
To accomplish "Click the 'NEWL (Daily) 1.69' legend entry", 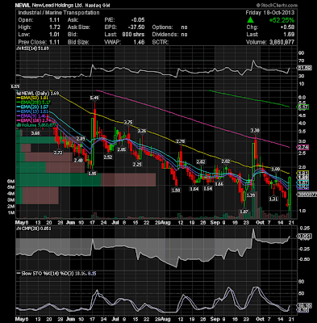I will coord(39,94).
